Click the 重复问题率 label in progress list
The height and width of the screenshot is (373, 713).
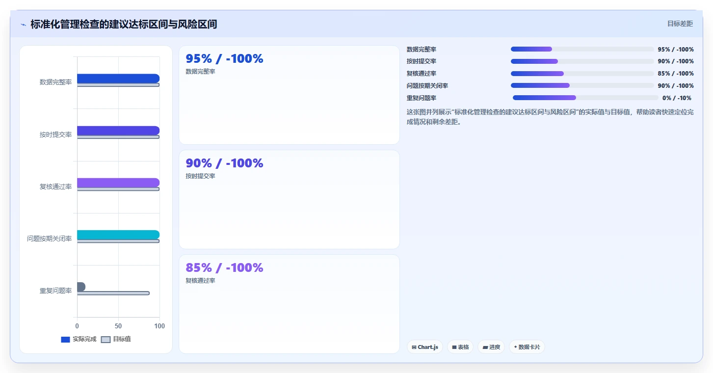pos(422,98)
